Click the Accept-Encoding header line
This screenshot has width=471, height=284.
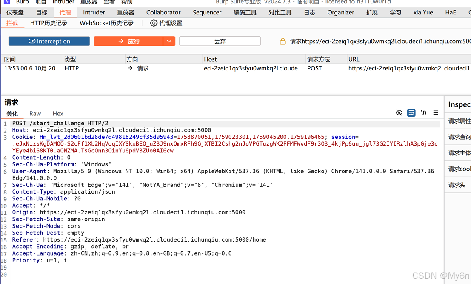[x=70, y=246]
